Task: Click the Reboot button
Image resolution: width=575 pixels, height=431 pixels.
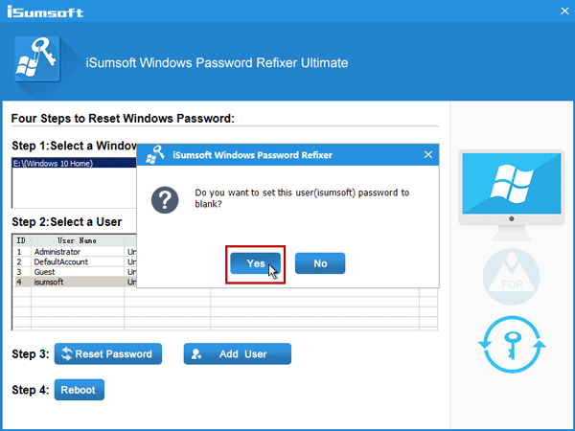Action: click(80, 390)
